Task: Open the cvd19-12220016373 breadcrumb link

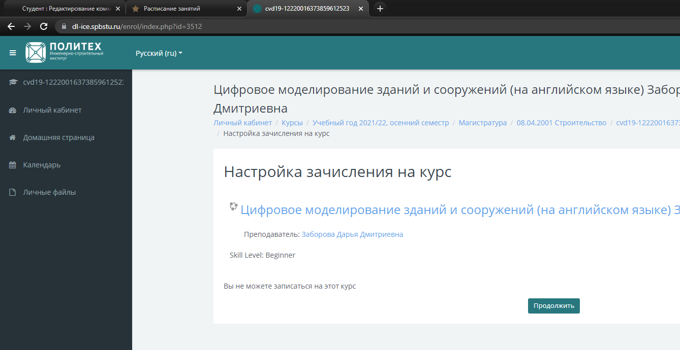Action: click(x=648, y=123)
